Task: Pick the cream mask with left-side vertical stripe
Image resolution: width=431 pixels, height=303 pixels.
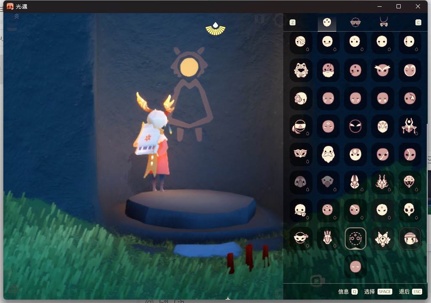Action: 409,42
